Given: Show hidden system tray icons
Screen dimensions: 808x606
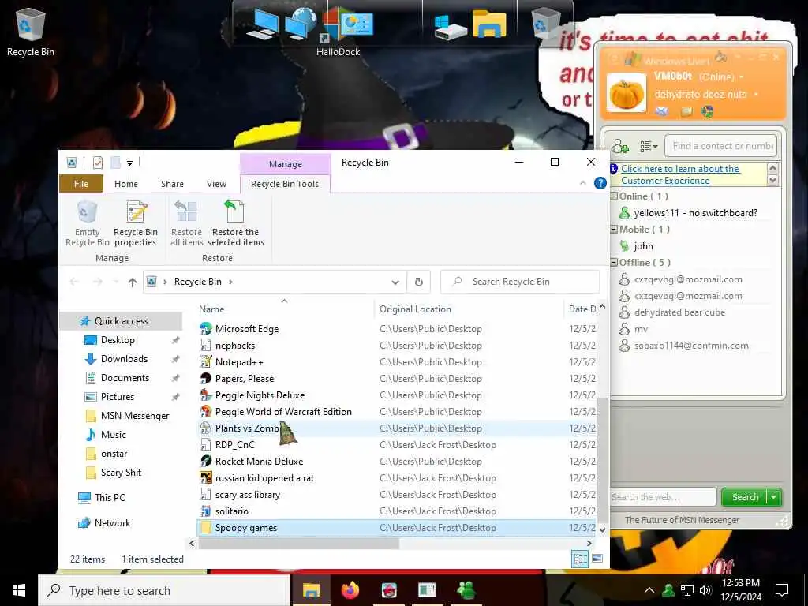Looking at the screenshot, I should (649, 590).
